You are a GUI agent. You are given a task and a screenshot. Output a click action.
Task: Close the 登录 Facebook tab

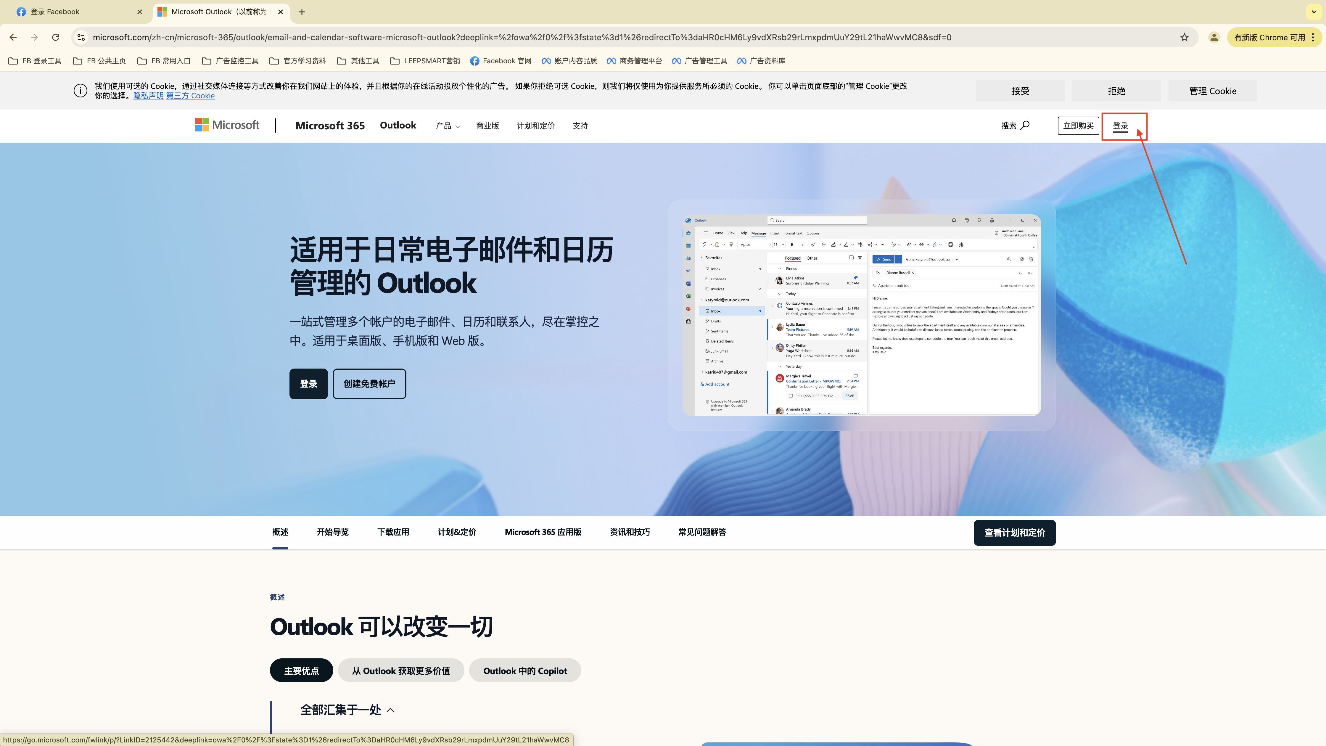coord(139,11)
